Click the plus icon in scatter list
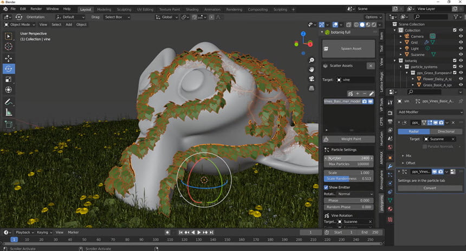 pyautogui.click(x=358, y=94)
